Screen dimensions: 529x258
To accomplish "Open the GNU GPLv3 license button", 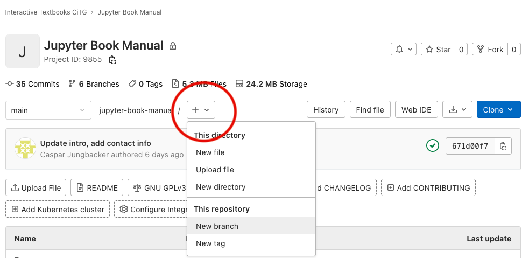I will [157, 188].
